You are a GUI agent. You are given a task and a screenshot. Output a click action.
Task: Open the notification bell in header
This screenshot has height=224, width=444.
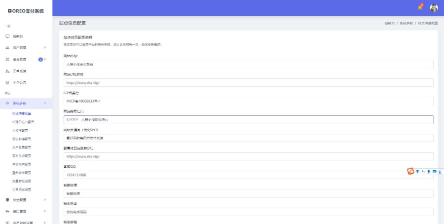pos(420,7)
